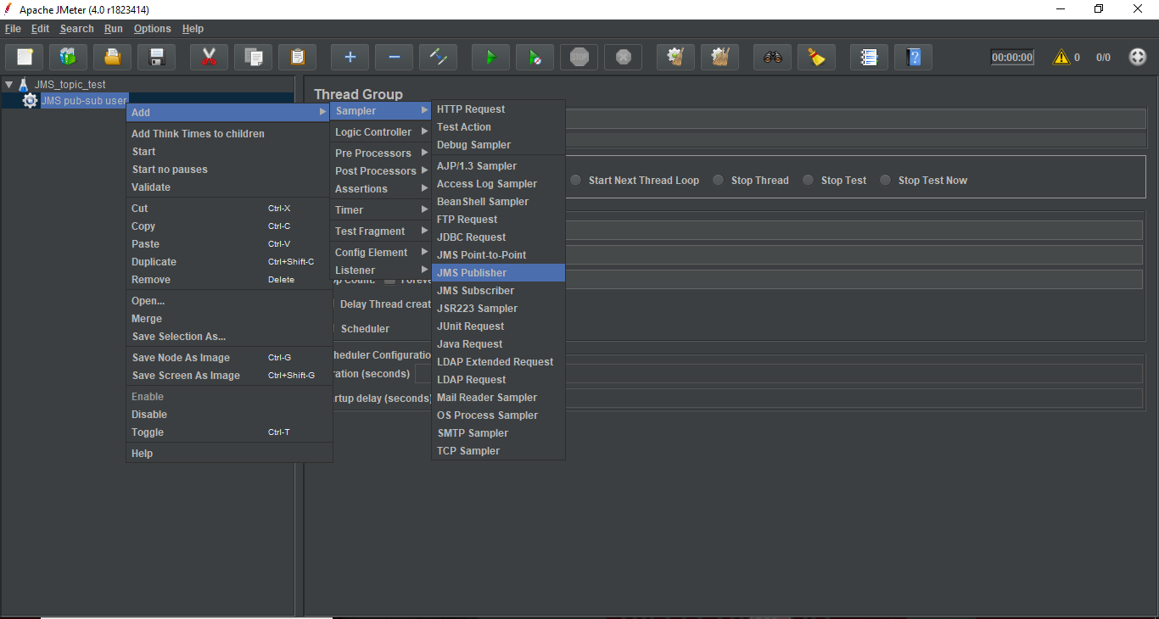This screenshot has height=619, width=1159.
Task: Click the broom Reset Search icon
Action: [x=816, y=58]
